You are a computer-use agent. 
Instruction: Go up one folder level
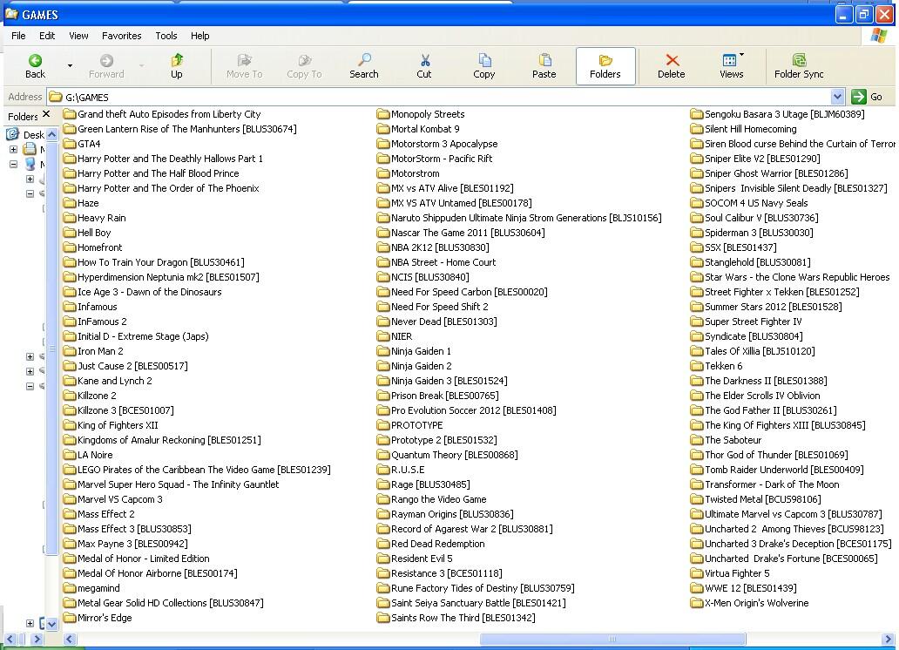pyautogui.click(x=177, y=66)
